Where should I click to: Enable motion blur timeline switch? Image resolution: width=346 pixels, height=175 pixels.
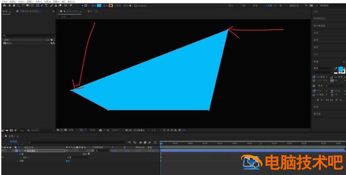[x=150, y=143]
